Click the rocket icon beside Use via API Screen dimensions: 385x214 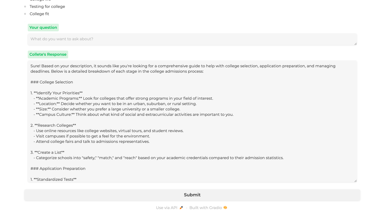tap(181, 208)
